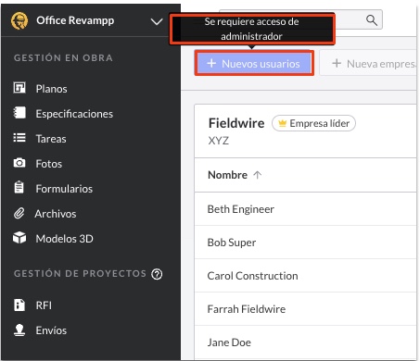420x361 pixels.
Task: Click the Fotos camera icon
Action: pos(19,163)
